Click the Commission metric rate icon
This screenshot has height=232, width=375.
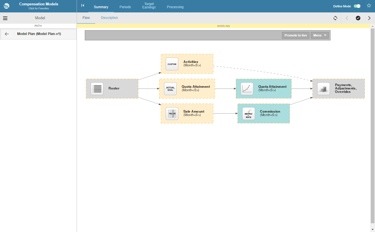248,113
